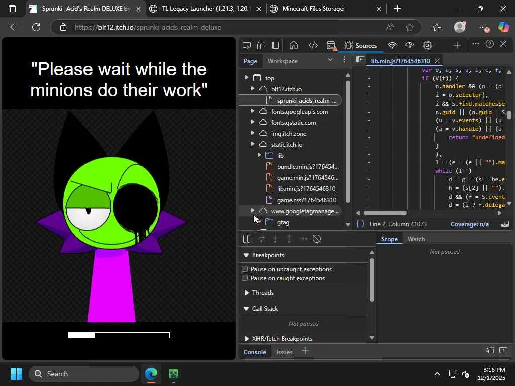Open the user profile avatar
This screenshot has height=386, width=515.
tap(460, 27)
